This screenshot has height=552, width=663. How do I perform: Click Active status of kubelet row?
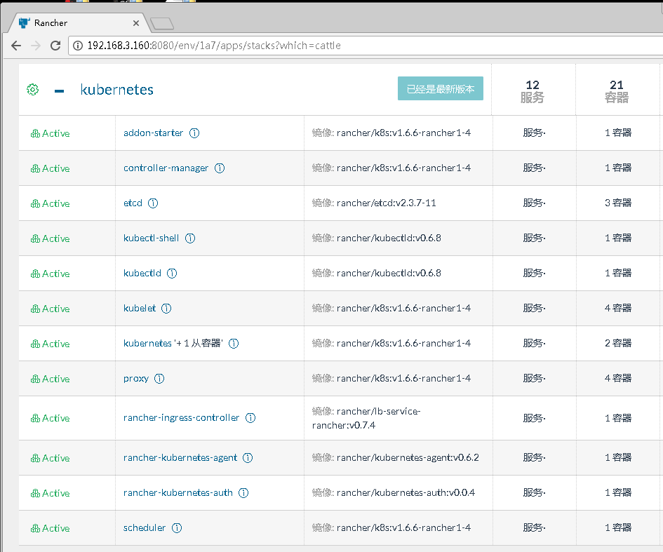pyautogui.click(x=50, y=309)
